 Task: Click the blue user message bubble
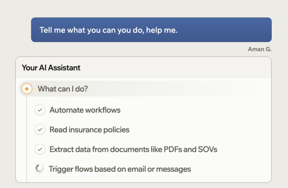151,30
